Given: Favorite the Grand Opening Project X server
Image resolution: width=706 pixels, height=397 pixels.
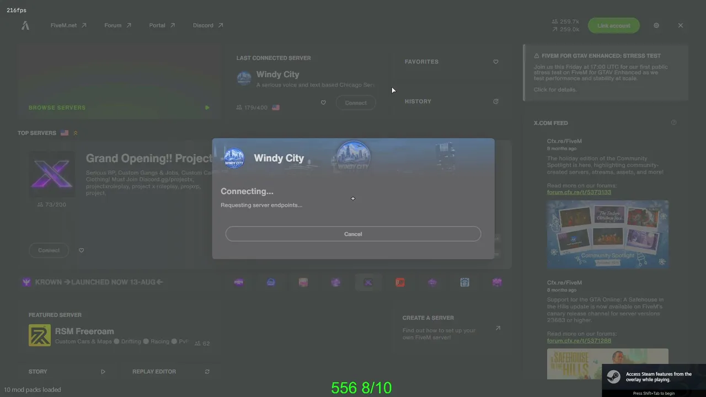Looking at the screenshot, I should (81, 250).
